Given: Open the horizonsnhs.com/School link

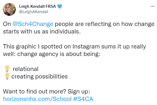Looking at the screenshot, I should tap(37, 99).
